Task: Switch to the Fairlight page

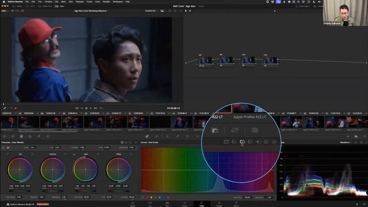Action: 219,204
